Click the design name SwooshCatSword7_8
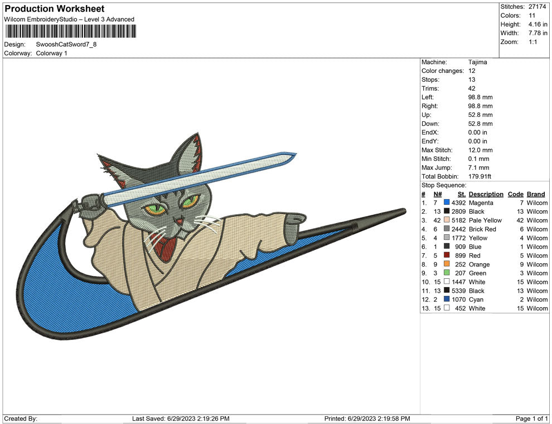 pos(66,45)
